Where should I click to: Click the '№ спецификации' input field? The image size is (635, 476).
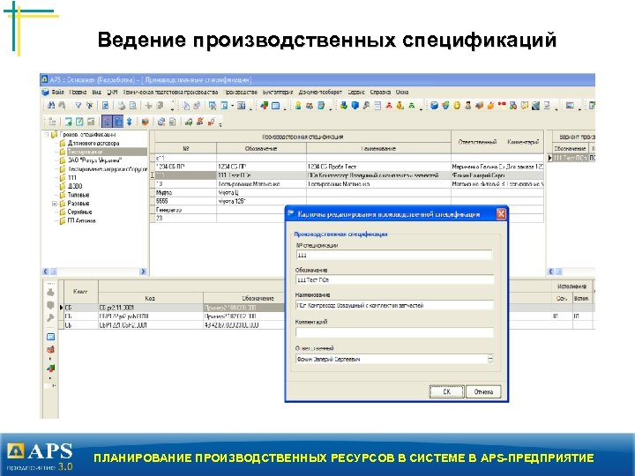click(x=394, y=255)
